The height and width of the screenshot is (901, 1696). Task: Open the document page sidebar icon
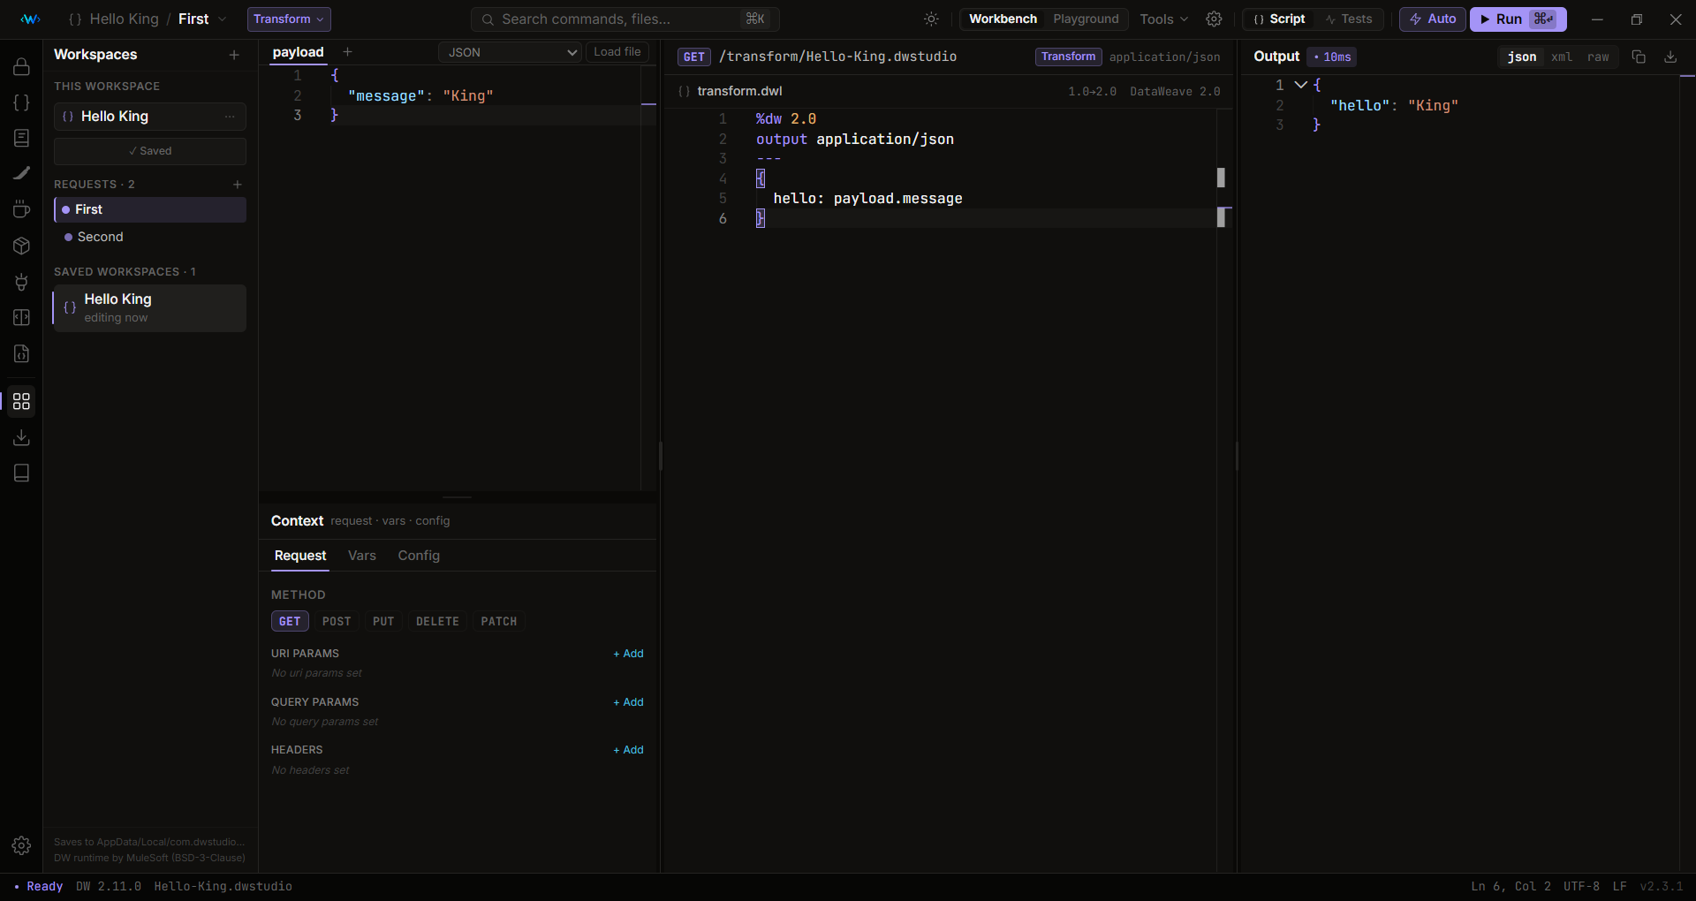(21, 138)
